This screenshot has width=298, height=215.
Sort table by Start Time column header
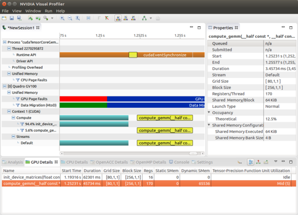(71, 171)
